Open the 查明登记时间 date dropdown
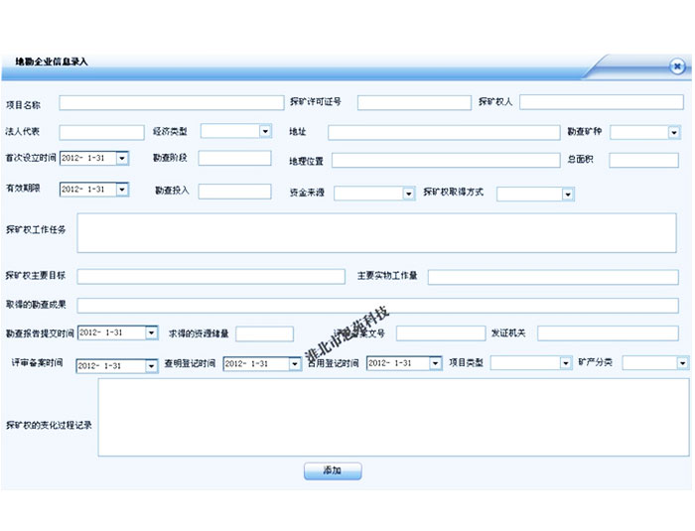The width and height of the screenshot is (695, 531). click(x=294, y=365)
